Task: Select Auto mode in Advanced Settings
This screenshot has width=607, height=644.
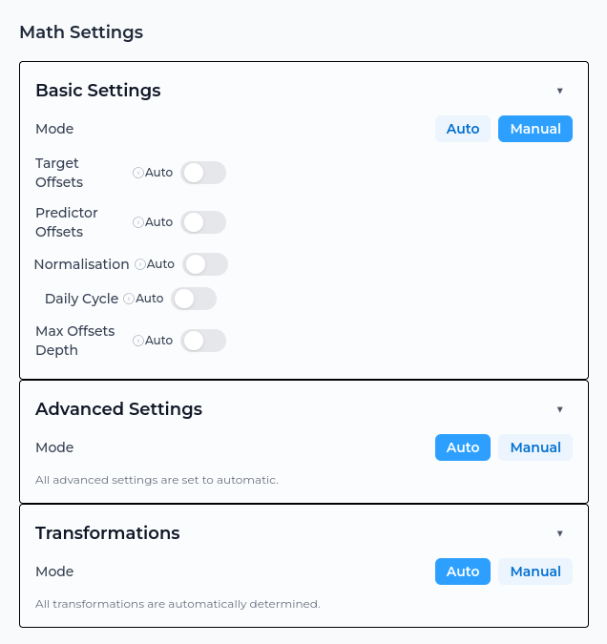Action: [x=463, y=447]
